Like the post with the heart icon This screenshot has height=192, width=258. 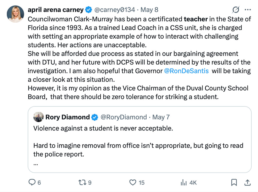[x=133, y=182]
